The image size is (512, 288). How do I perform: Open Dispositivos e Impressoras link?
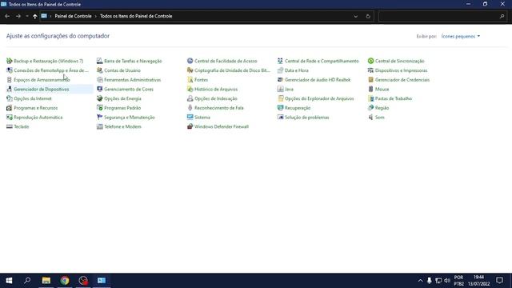[x=401, y=70]
